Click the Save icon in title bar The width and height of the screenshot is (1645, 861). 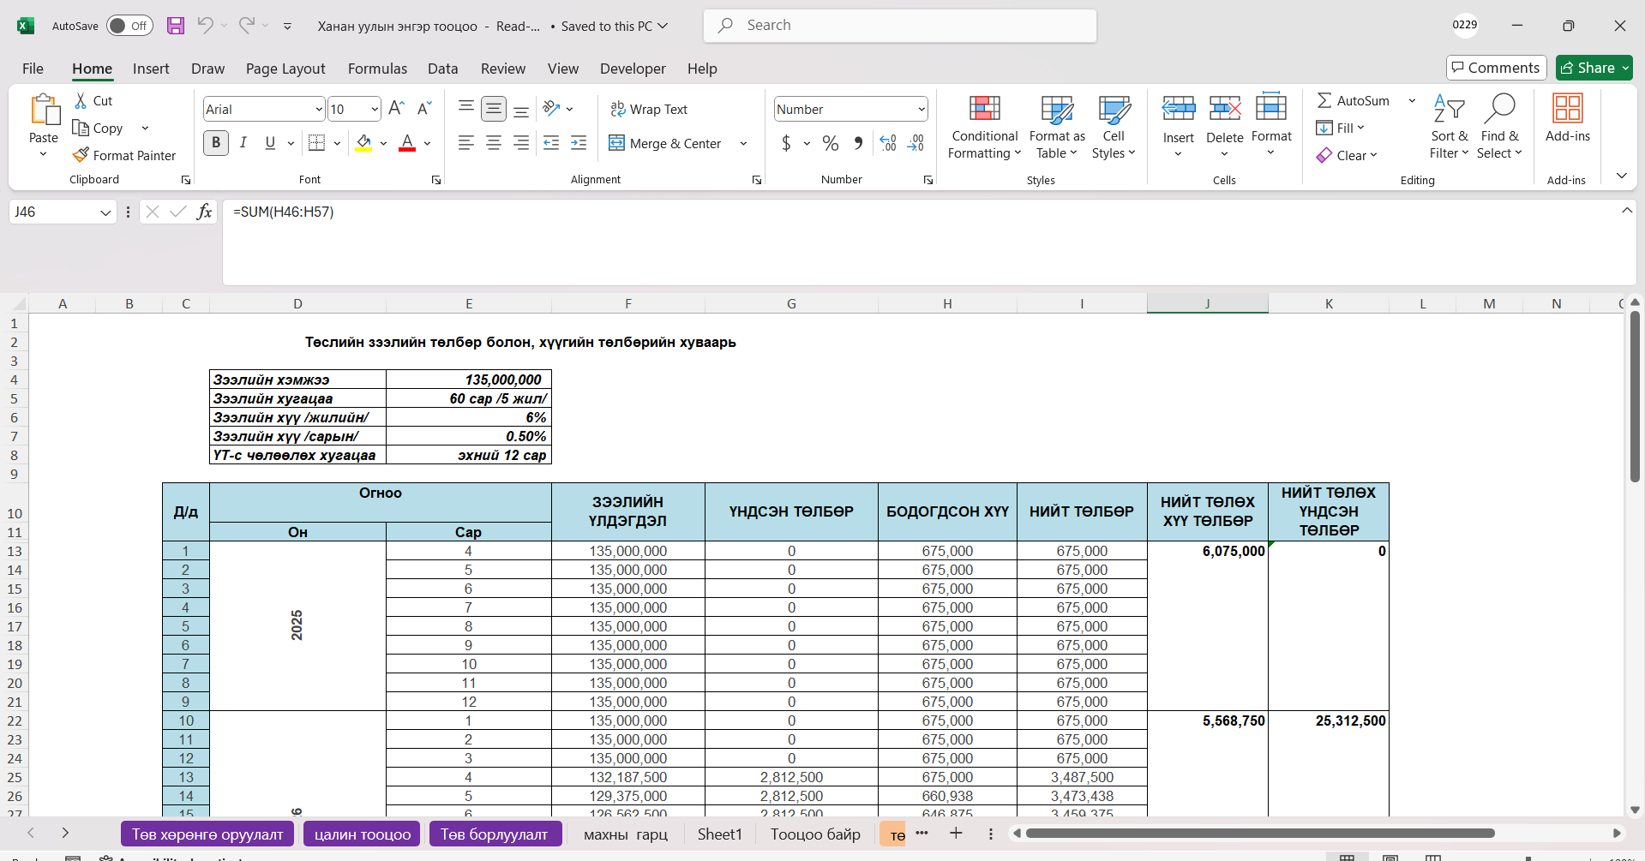click(x=176, y=26)
